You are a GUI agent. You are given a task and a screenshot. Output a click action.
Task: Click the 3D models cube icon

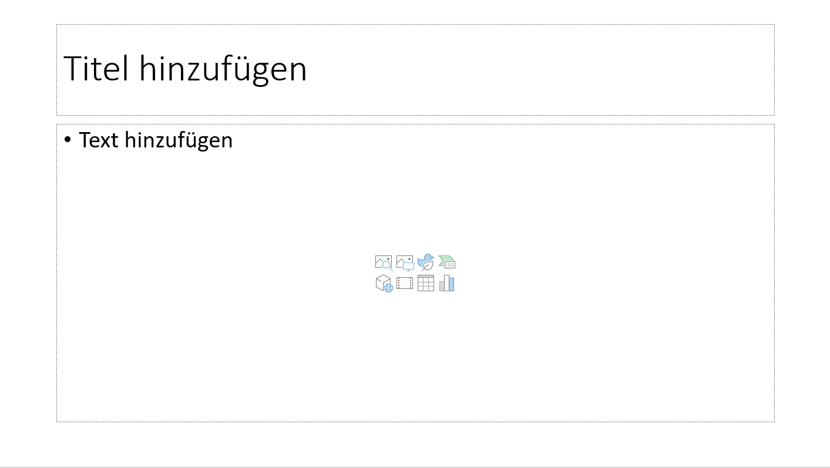click(384, 284)
